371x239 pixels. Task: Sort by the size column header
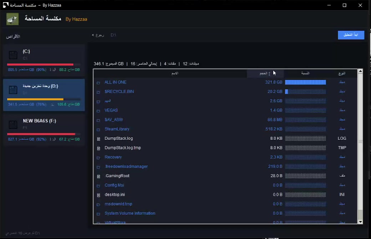click(x=265, y=73)
